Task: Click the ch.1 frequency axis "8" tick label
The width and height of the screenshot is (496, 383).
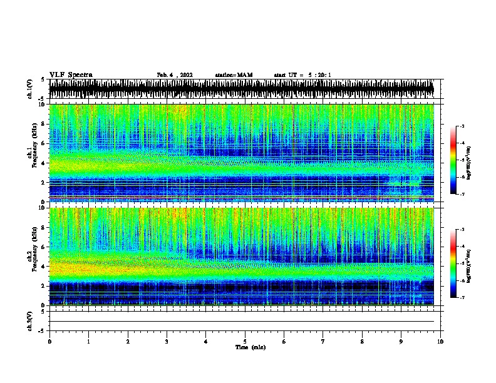Action: (x=43, y=124)
